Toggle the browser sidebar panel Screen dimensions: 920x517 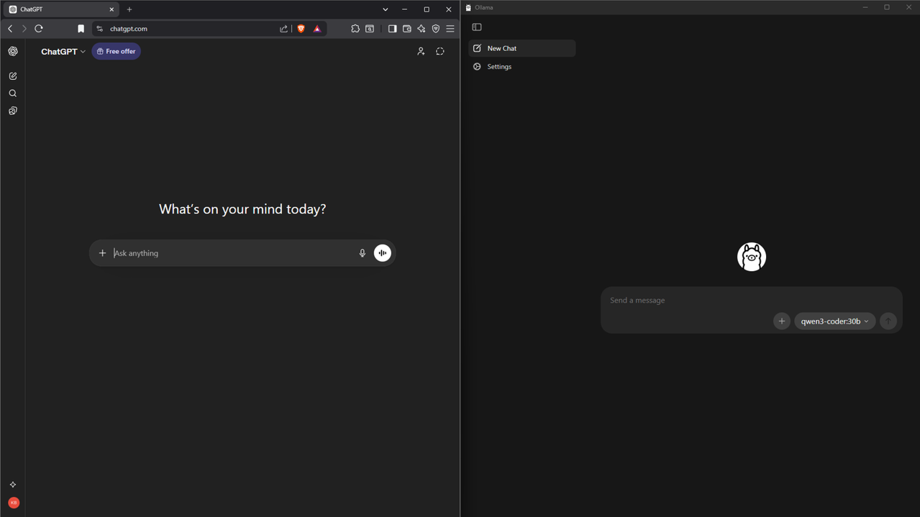coord(392,29)
